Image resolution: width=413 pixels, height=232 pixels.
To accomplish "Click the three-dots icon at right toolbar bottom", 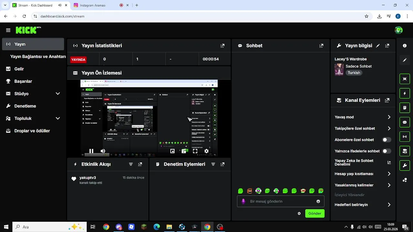I will tap(405, 180).
